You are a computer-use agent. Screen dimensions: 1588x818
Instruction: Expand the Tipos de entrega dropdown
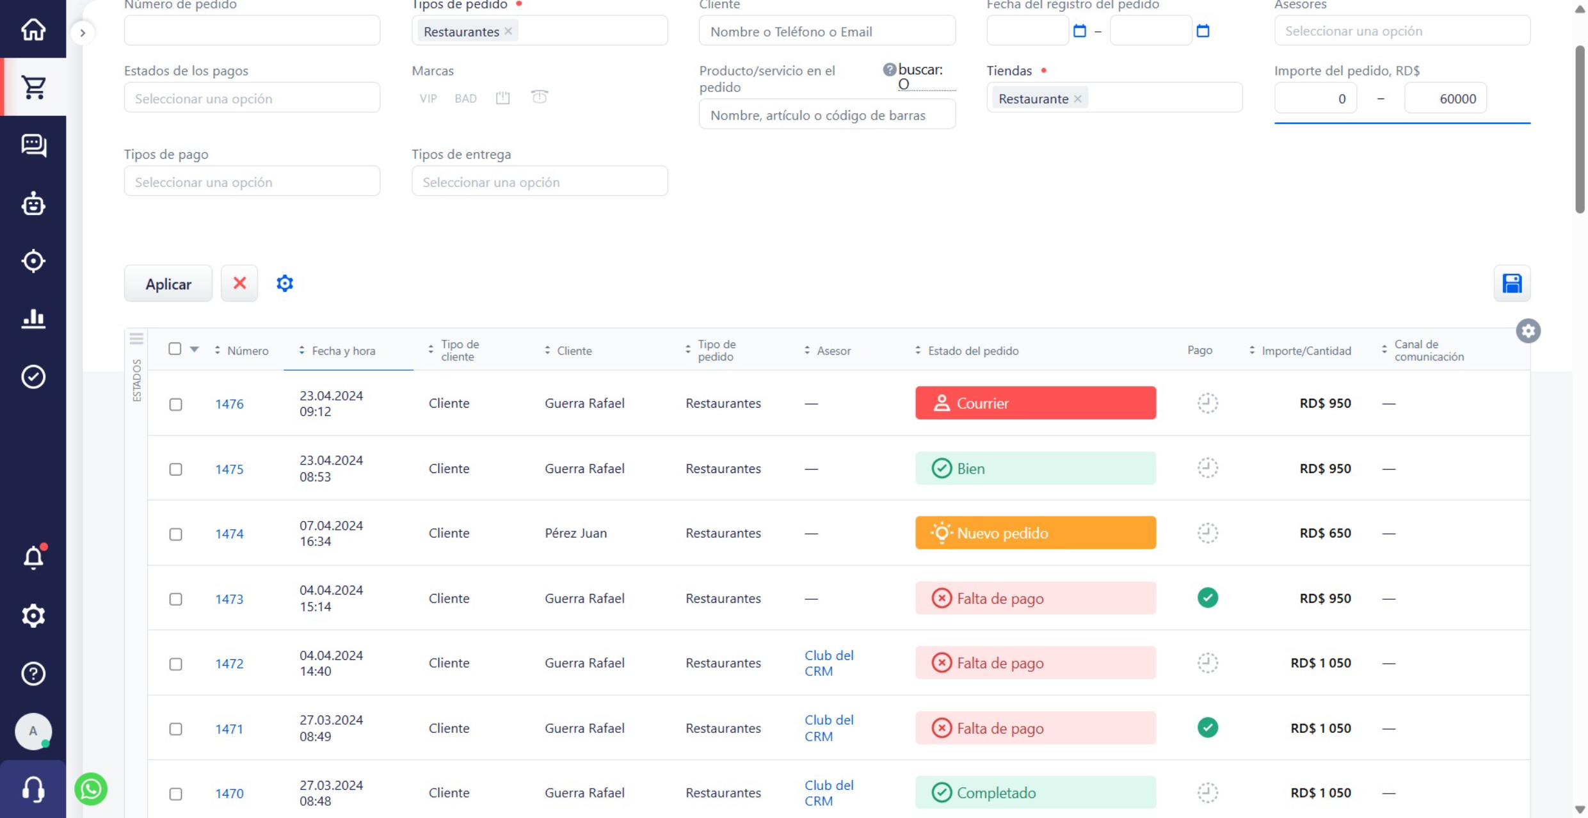539,182
